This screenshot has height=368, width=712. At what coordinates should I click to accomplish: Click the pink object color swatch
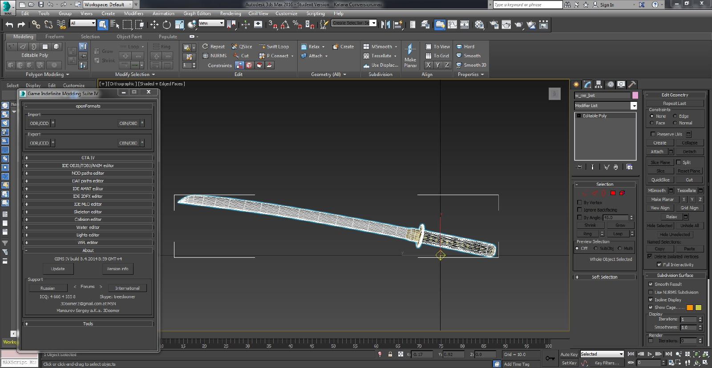coord(635,95)
